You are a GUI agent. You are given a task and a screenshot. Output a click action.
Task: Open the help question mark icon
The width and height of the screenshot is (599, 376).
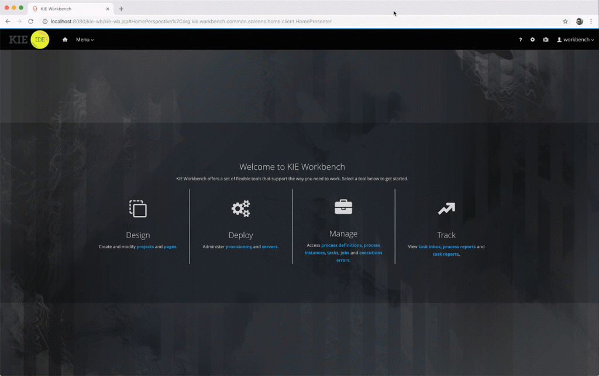[x=520, y=40]
